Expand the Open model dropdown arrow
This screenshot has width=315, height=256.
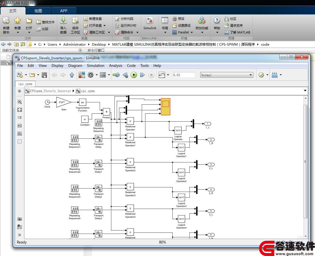point(38,75)
